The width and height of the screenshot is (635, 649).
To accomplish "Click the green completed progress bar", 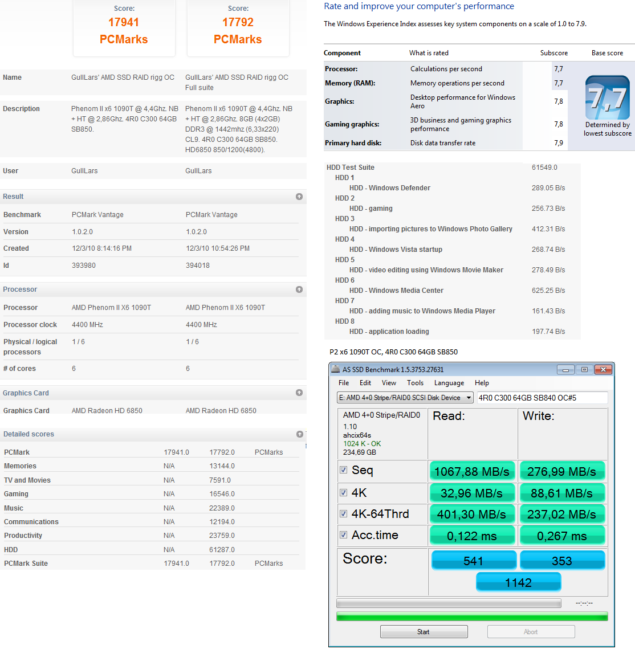I will (472, 617).
